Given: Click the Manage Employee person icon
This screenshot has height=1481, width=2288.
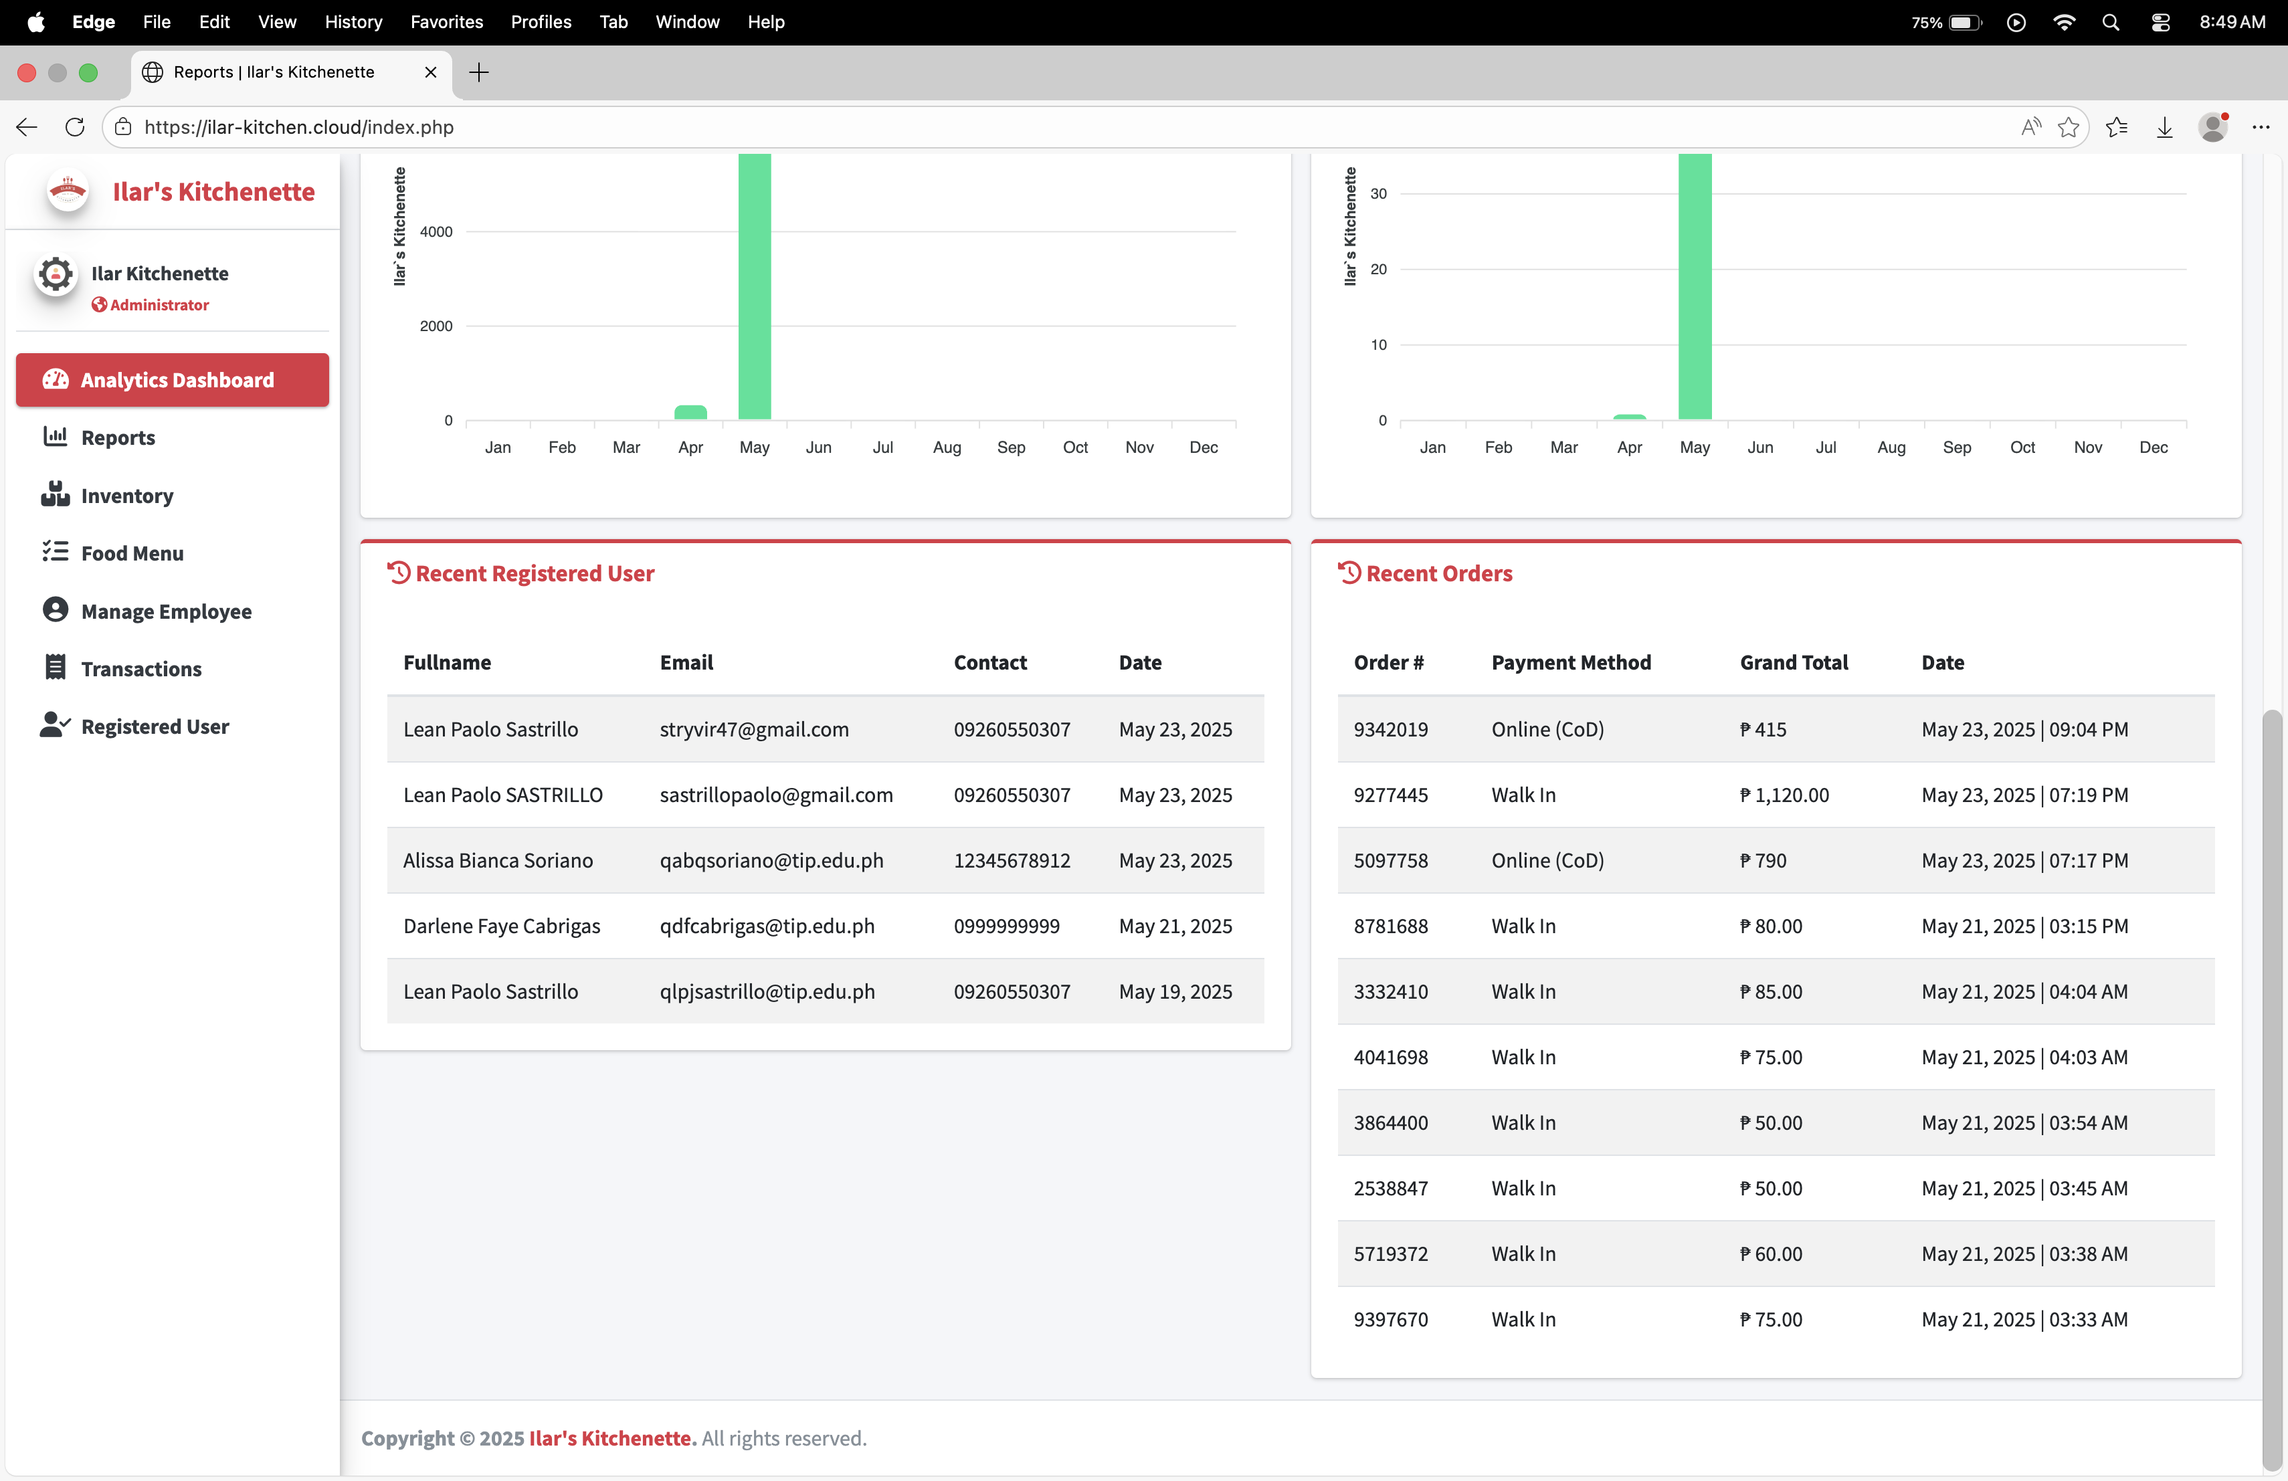Looking at the screenshot, I should point(55,610).
